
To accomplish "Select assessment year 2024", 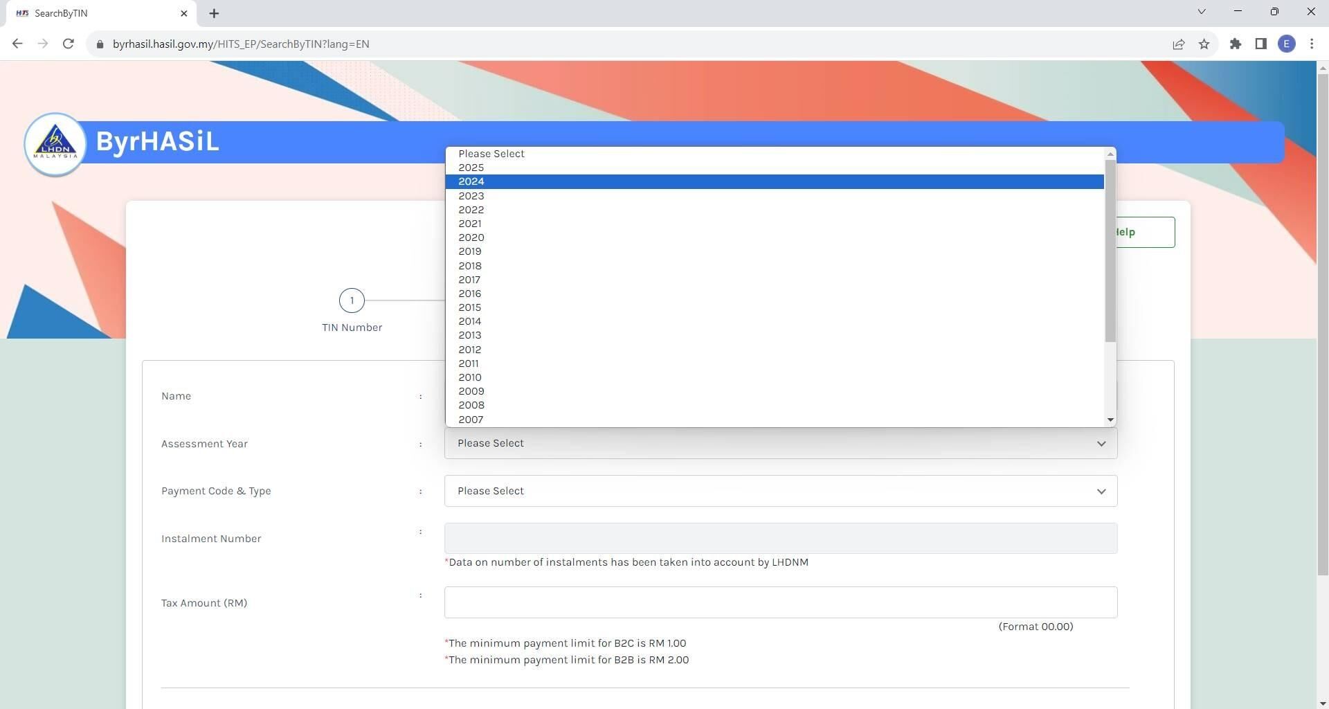I will point(775,181).
